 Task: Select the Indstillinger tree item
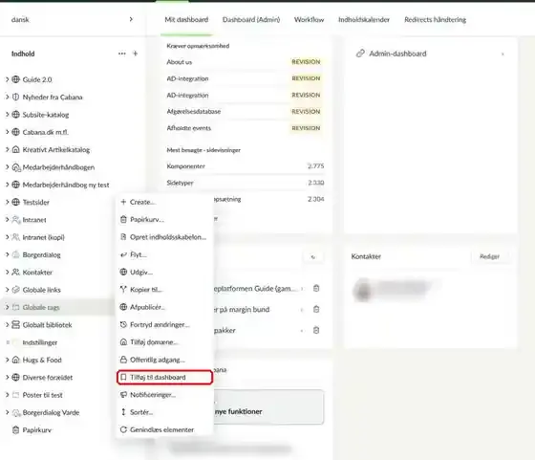pos(40,342)
